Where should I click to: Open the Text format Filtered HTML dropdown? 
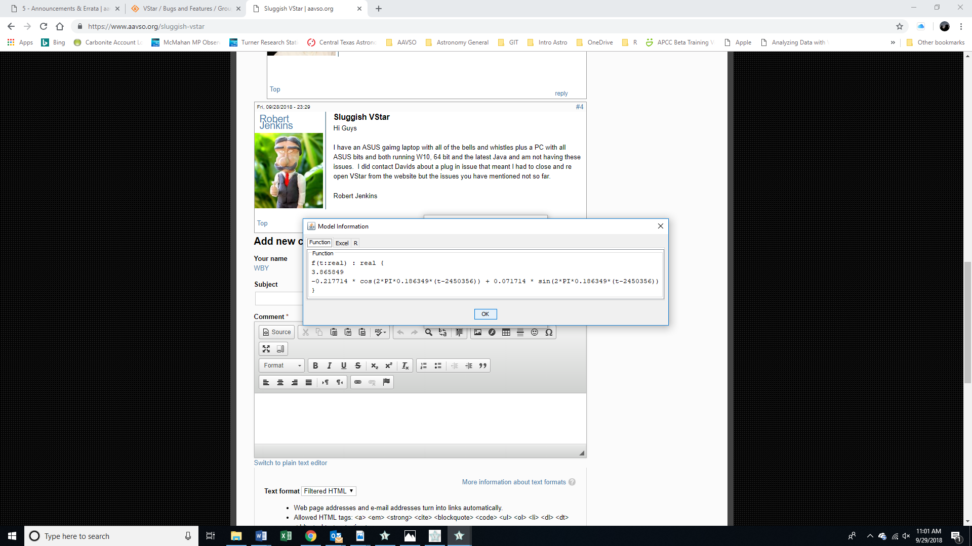coord(329,491)
